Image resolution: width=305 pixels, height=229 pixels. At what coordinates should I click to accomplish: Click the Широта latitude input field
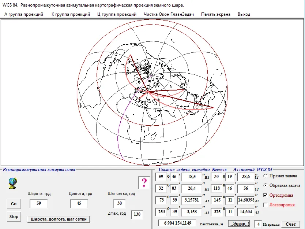pyautogui.click(x=38, y=204)
